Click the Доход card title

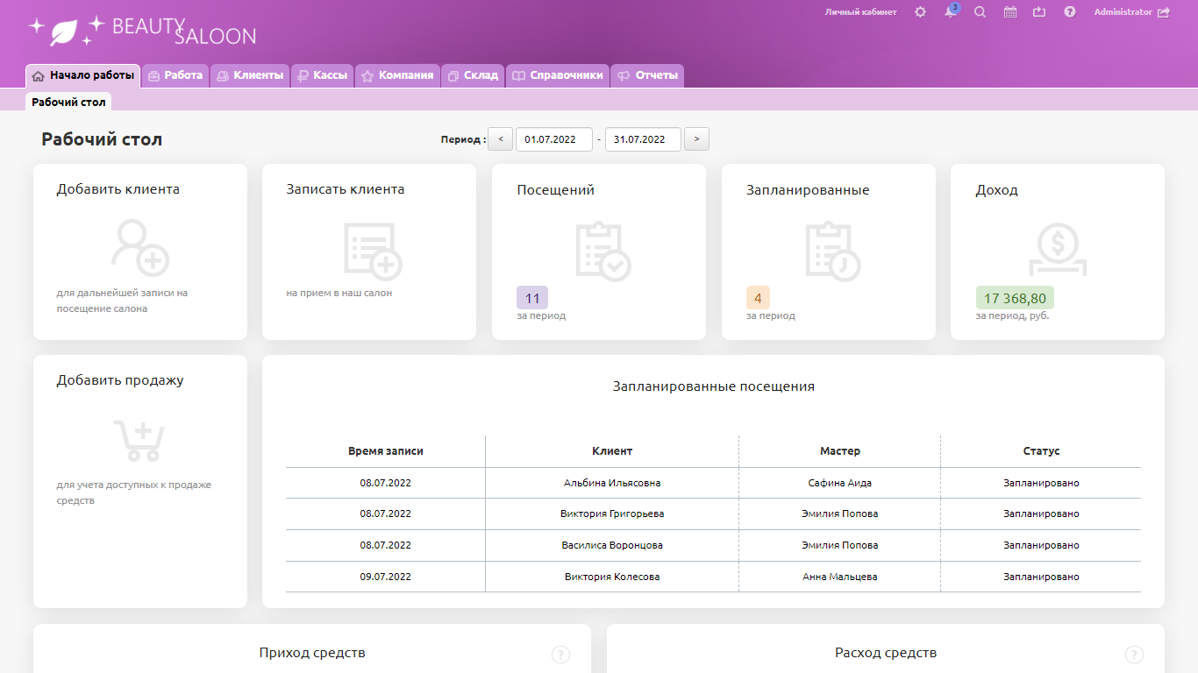(997, 190)
